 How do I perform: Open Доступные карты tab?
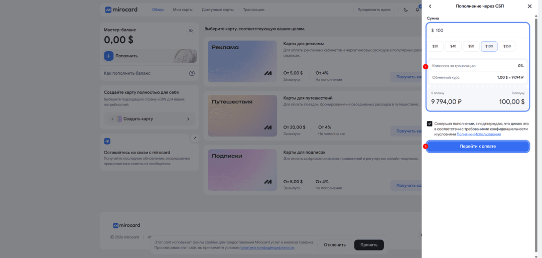tap(218, 10)
